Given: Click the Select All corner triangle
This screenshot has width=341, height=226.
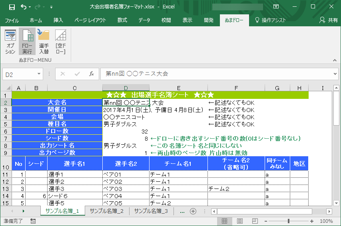Looking at the screenshot, I should pos(8,88).
